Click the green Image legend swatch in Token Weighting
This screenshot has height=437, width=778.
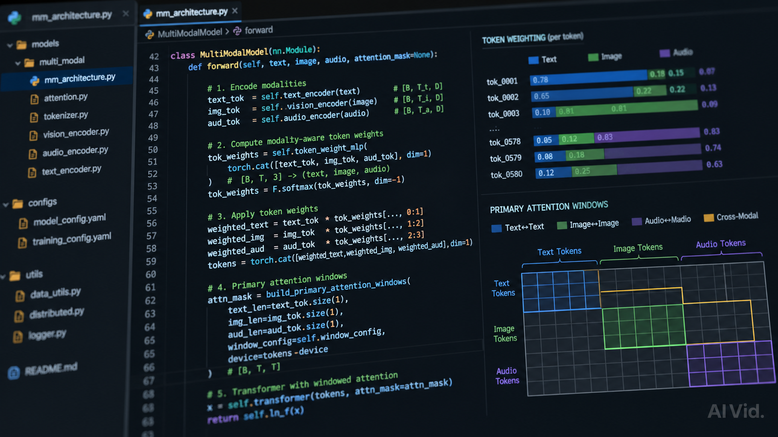[x=593, y=57]
